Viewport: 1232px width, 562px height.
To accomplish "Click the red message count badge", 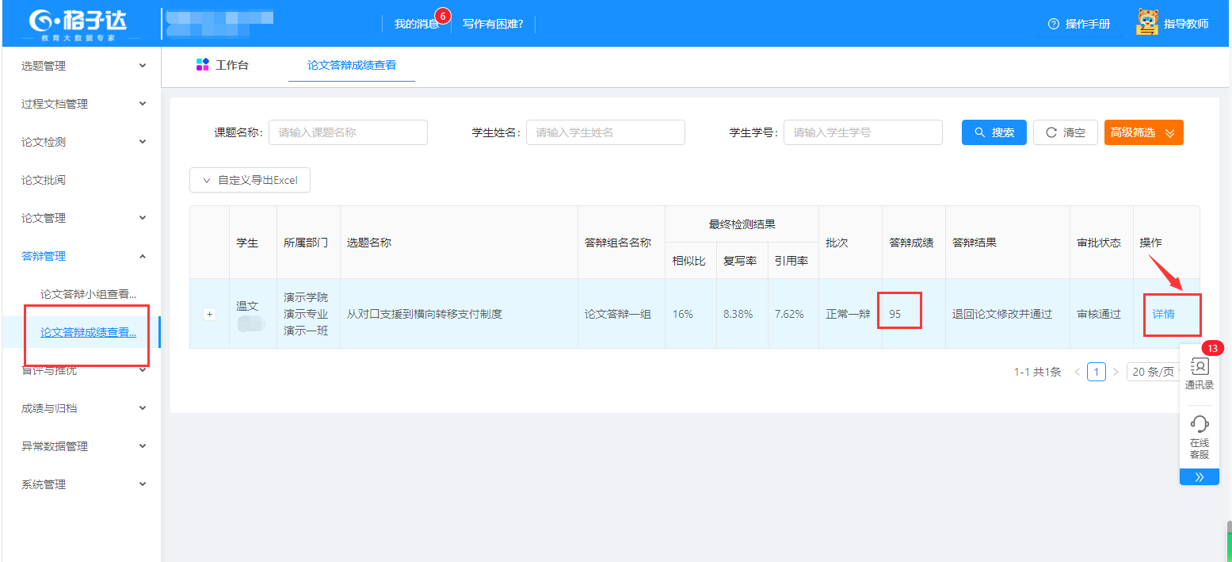I will click(x=443, y=15).
